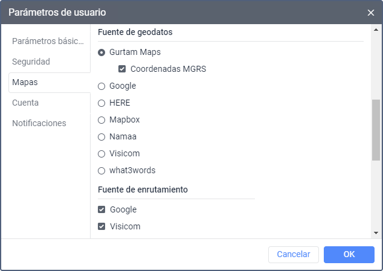Select the what3words radio button
This screenshot has width=383, height=271.
coord(101,171)
